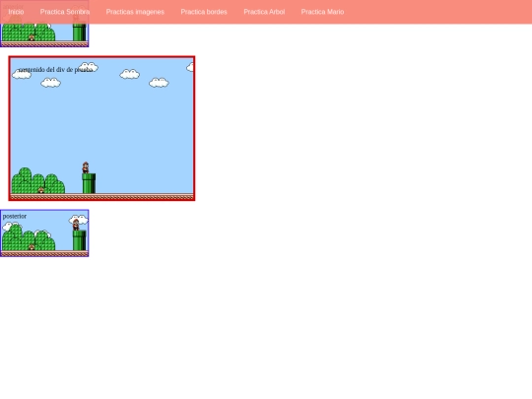Click the large red-bordered Mario image

pyautogui.click(x=101, y=129)
